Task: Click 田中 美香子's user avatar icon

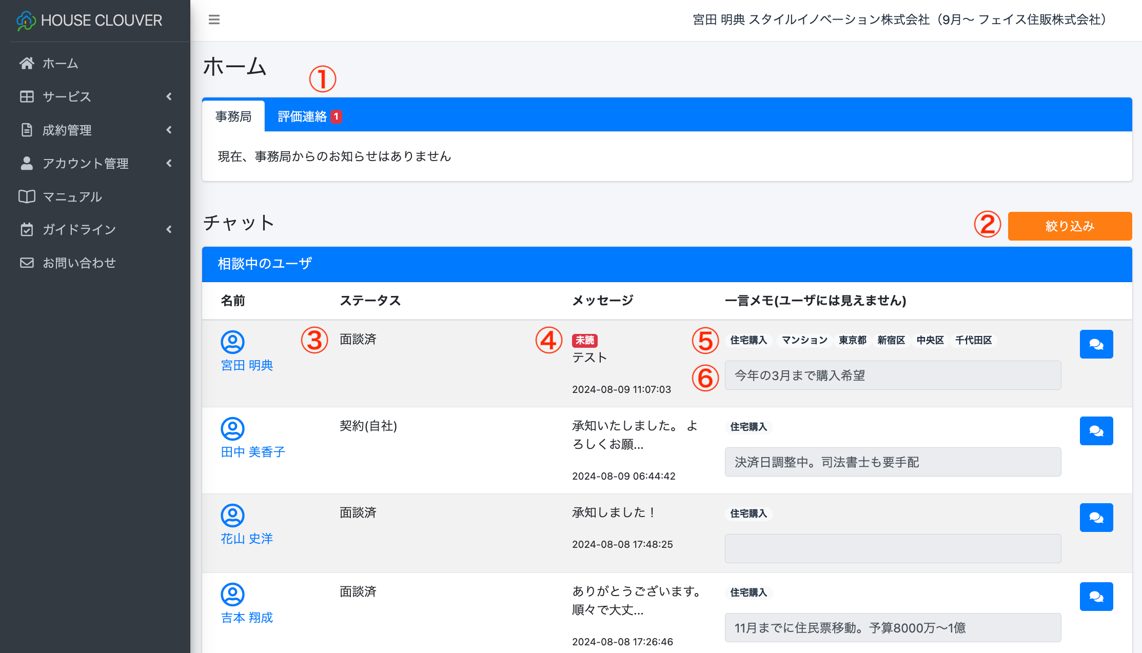Action: point(232,428)
